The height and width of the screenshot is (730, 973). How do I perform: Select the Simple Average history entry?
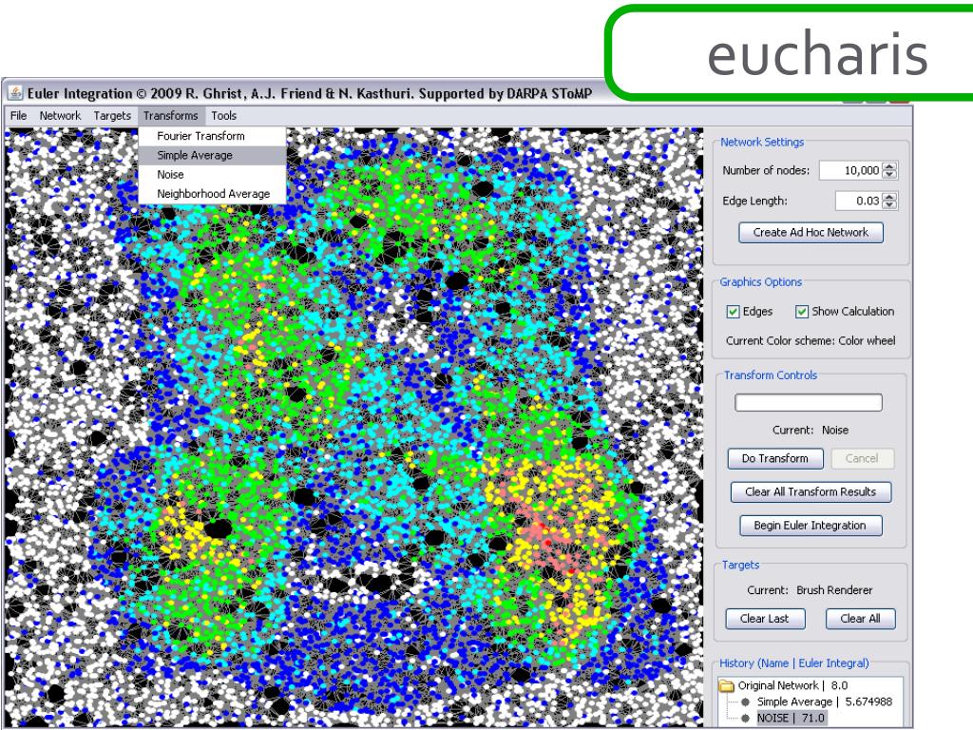click(x=824, y=702)
